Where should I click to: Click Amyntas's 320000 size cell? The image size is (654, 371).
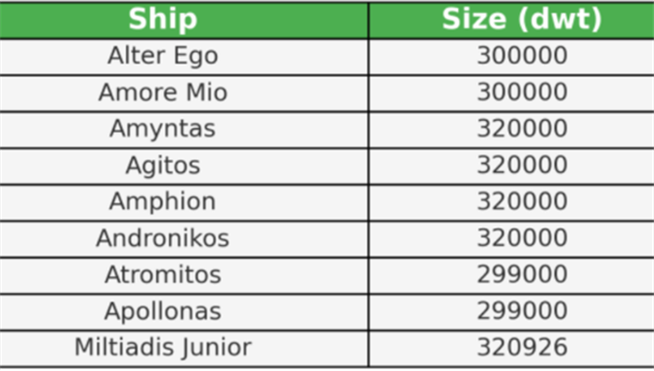511,130
